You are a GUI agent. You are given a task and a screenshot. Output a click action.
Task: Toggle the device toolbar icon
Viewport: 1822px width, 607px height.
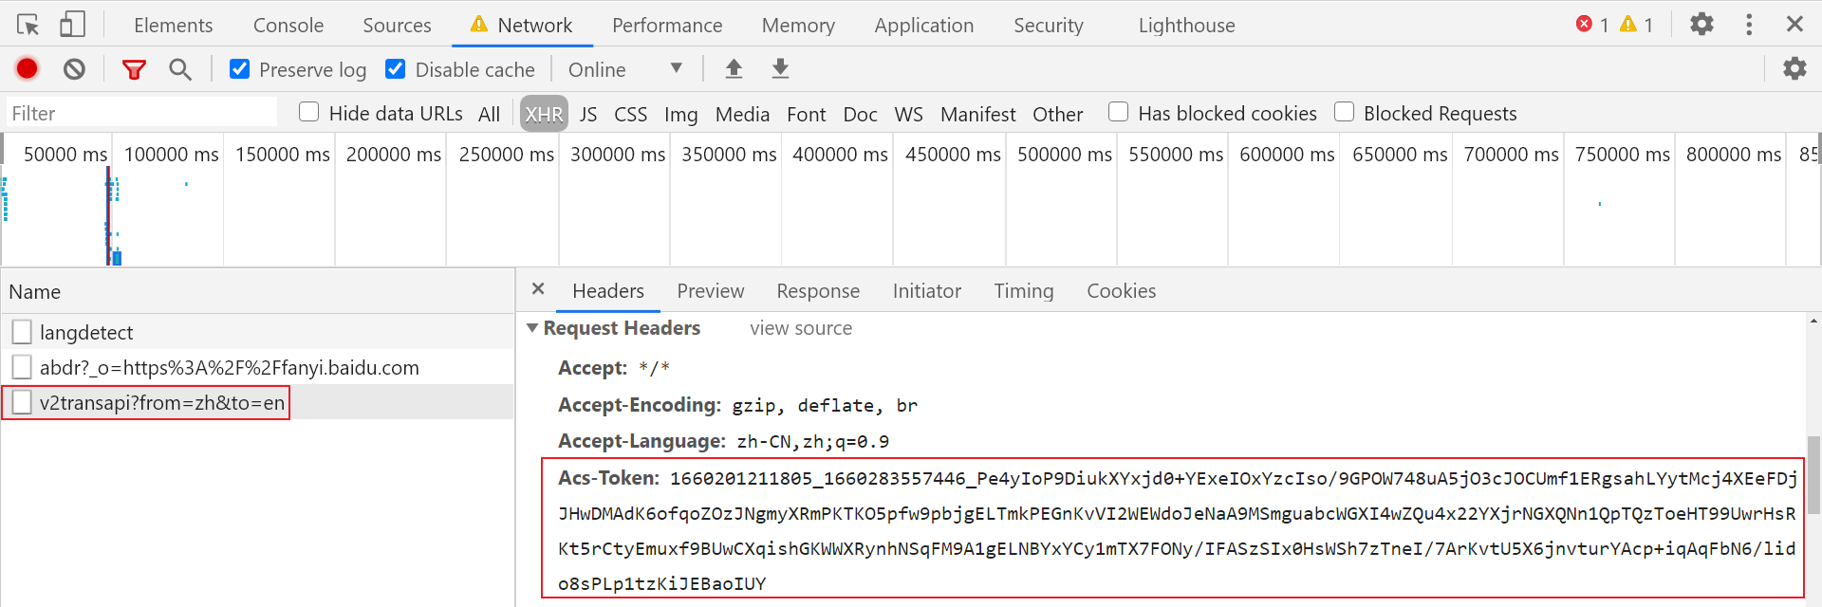coord(72,25)
